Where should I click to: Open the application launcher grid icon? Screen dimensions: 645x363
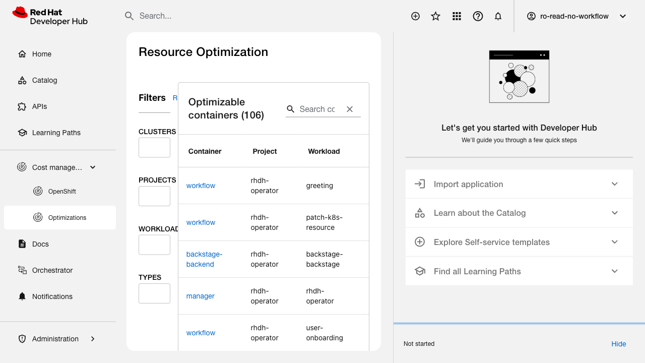click(x=457, y=16)
